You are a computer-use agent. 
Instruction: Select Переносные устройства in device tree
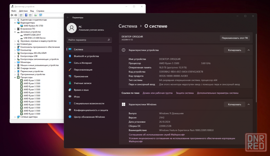click(32, 71)
